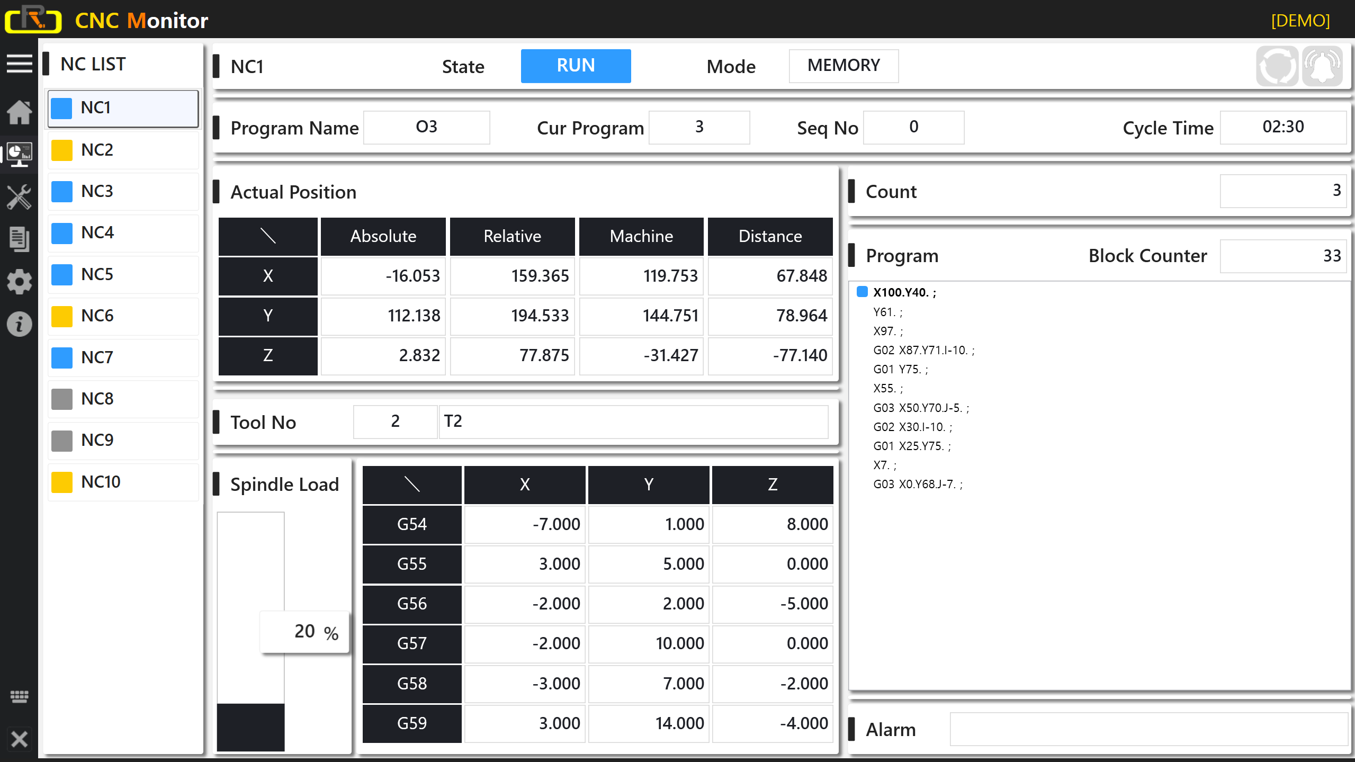1355x762 pixels.
Task: Open the hamburger menu icon
Action: (20, 64)
